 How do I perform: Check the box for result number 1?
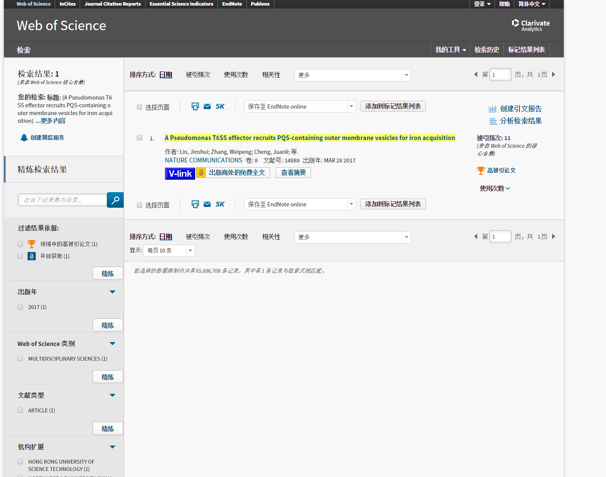point(140,138)
